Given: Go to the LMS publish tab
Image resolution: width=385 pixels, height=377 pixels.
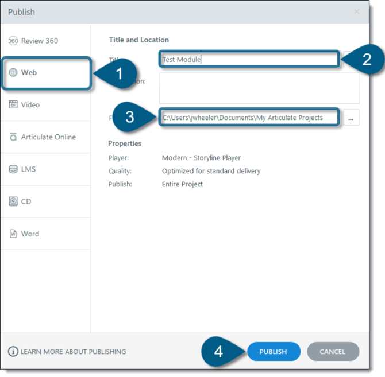Looking at the screenshot, I should pos(45,169).
